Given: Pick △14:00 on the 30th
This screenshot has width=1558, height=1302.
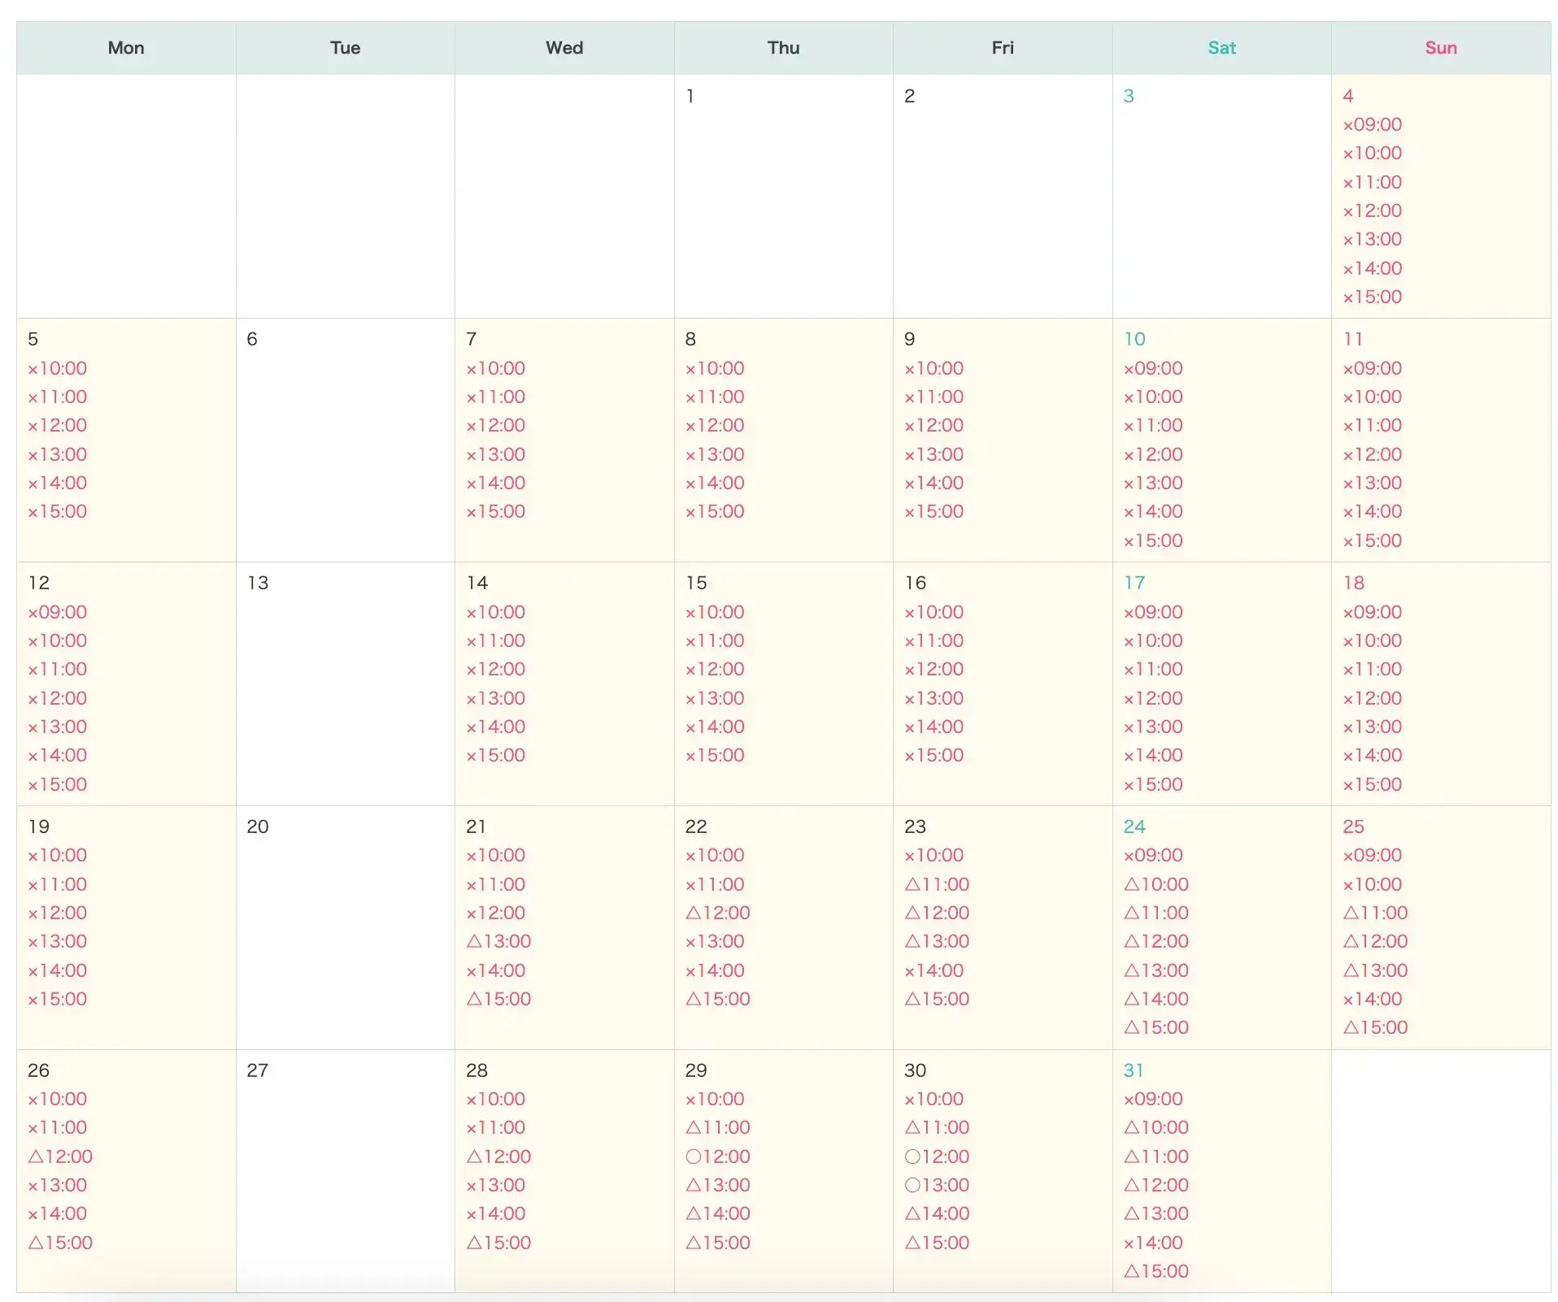Looking at the screenshot, I should pos(937,1213).
